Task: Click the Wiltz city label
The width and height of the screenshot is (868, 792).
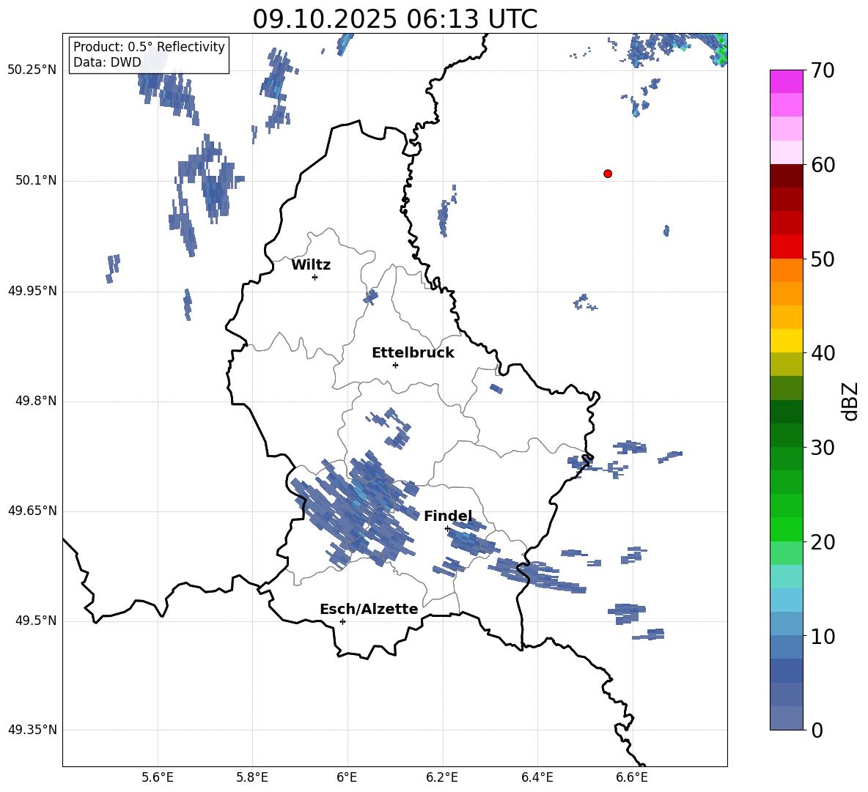Action: [311, 265]
